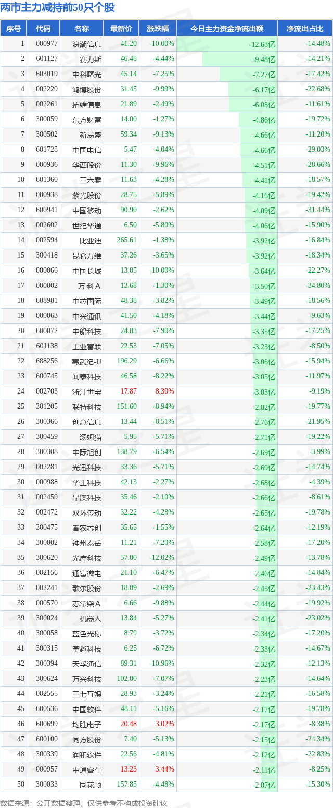Click the 涨跌幅 column header
The width and height of the screenshot is (333, 808).
coord(158,29)
